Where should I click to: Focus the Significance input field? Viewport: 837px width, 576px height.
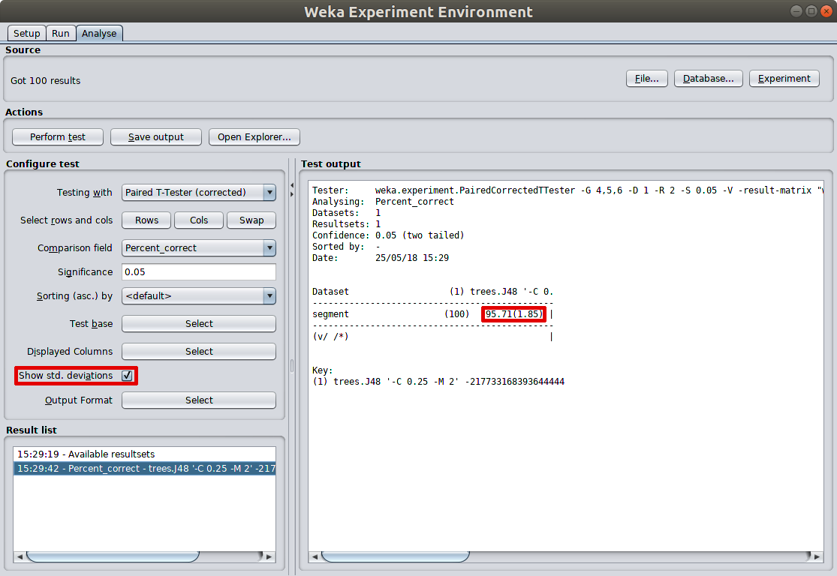pos(199,272)
